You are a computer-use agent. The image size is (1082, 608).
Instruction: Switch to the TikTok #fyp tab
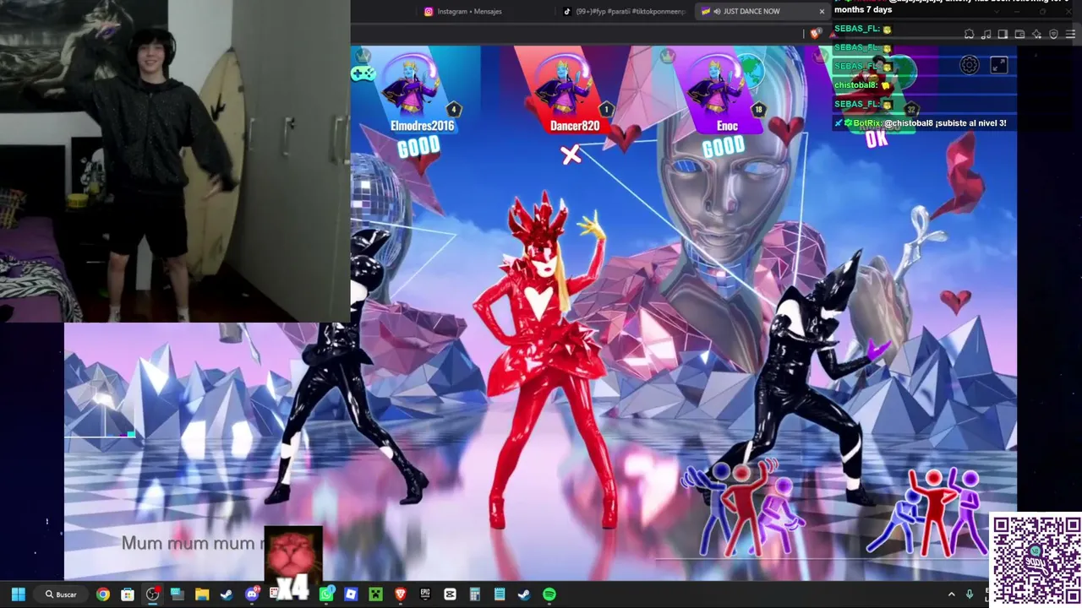pyautogui.click(x=626, y=11)
